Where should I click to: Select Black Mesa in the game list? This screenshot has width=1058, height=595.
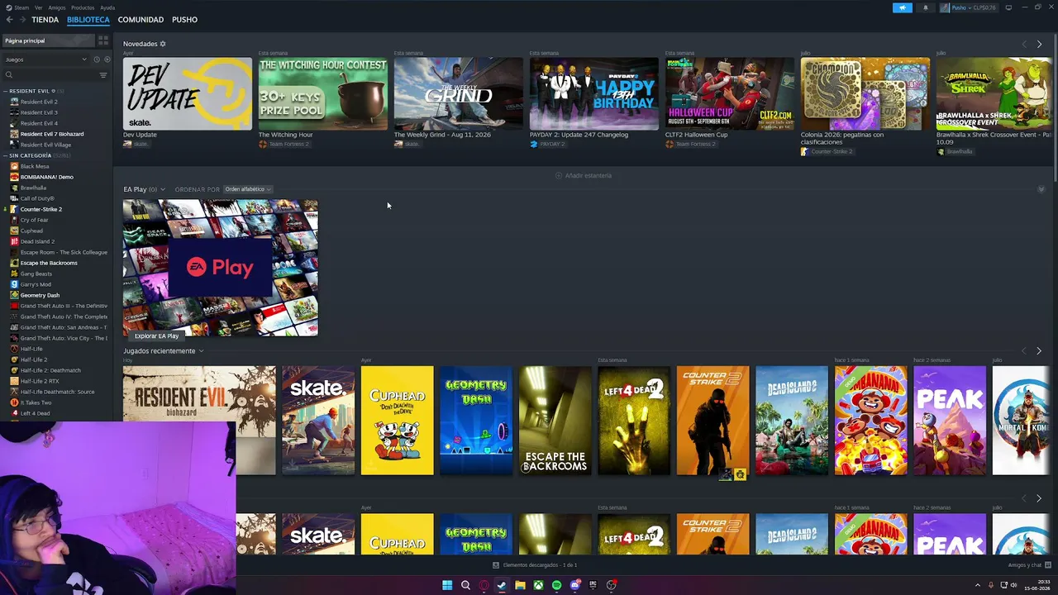coord(35,166)
